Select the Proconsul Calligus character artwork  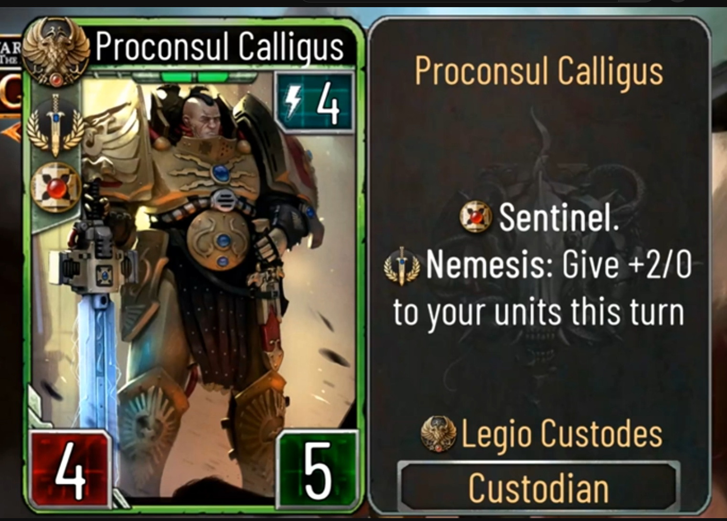[194, 287]
